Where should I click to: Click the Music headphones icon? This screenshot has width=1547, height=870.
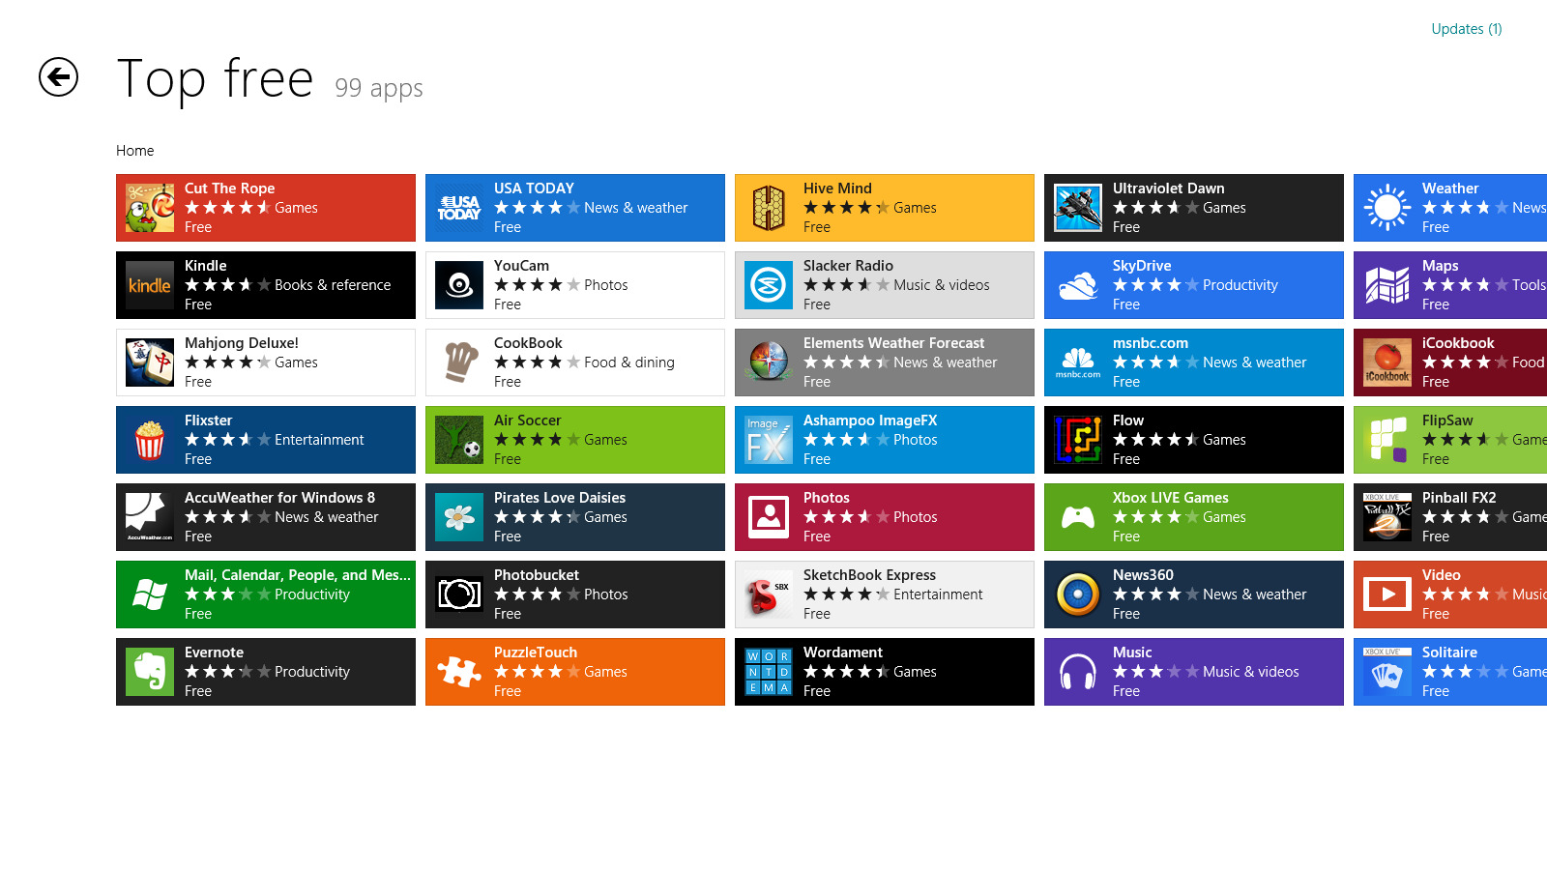click(1078, 672)
